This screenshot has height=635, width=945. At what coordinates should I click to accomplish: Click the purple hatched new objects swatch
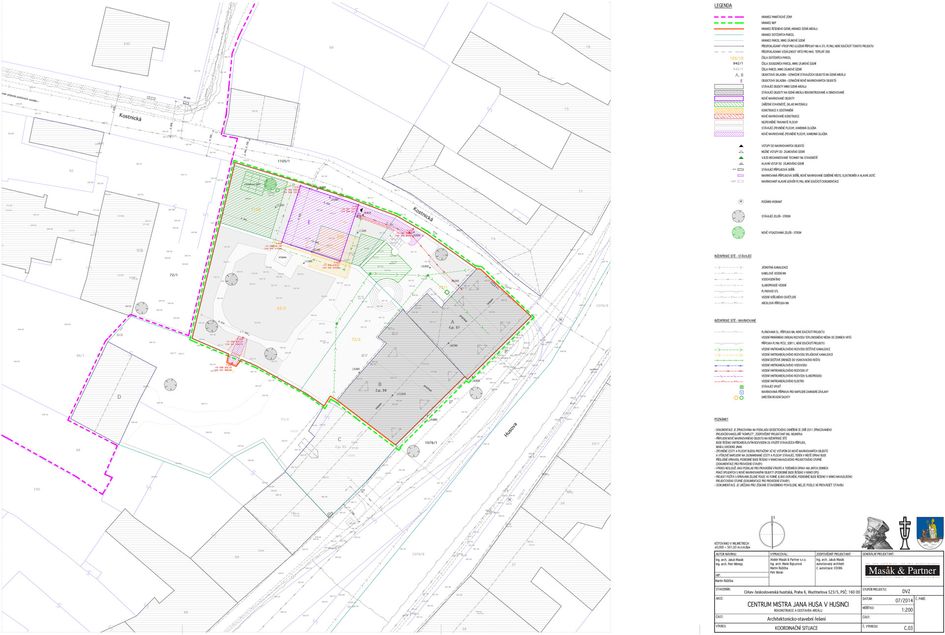729,98
